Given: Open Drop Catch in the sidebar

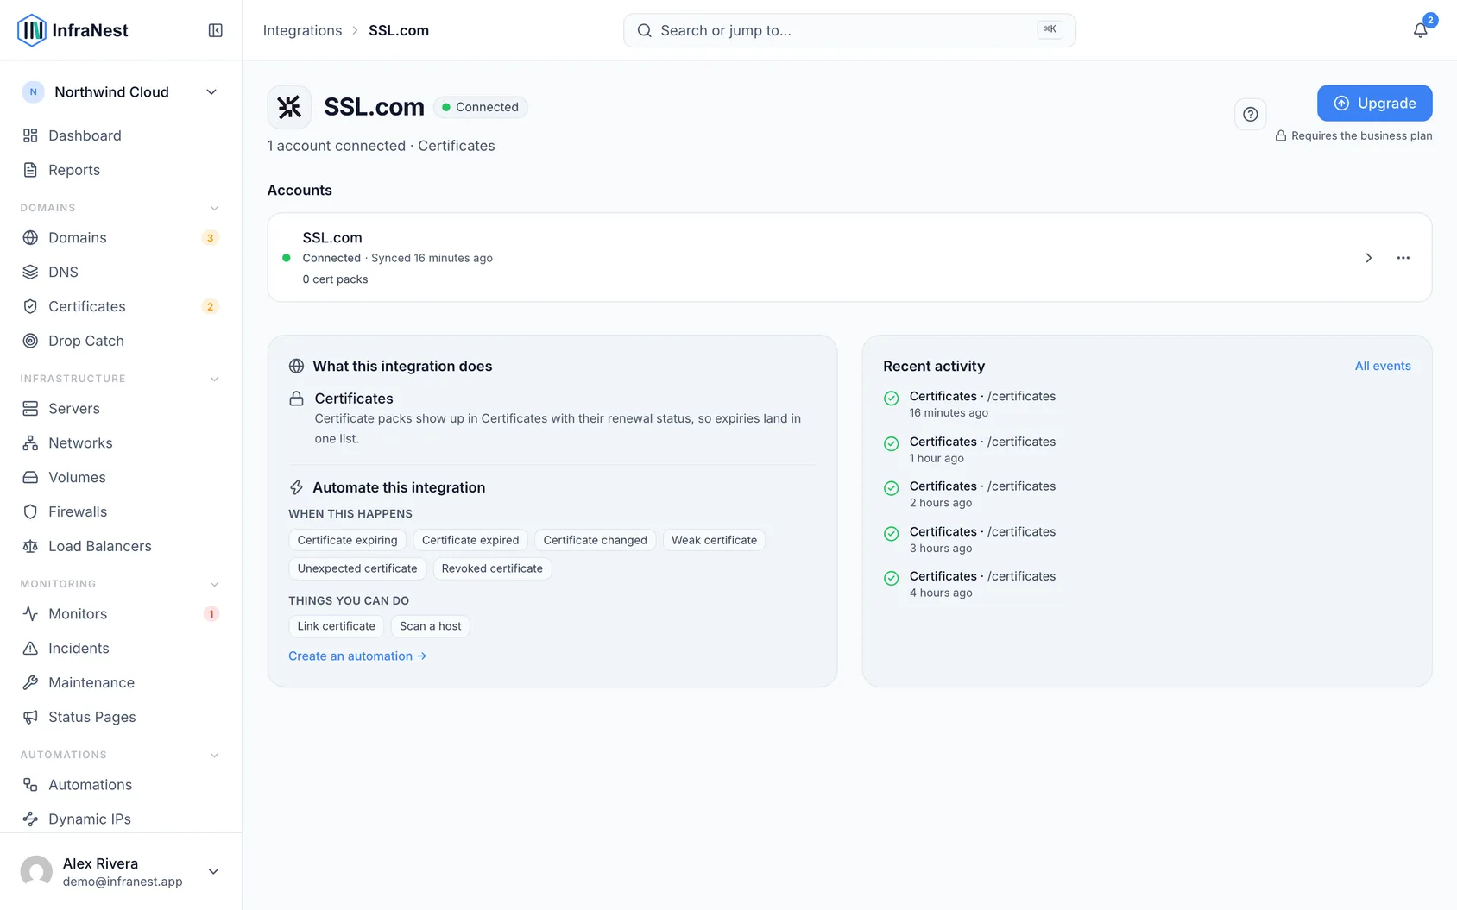Looking at the screenshot, I should point(121,341).
